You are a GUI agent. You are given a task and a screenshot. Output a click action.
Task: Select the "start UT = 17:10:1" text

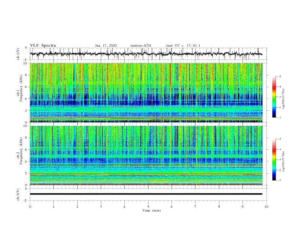coord(183,45)
